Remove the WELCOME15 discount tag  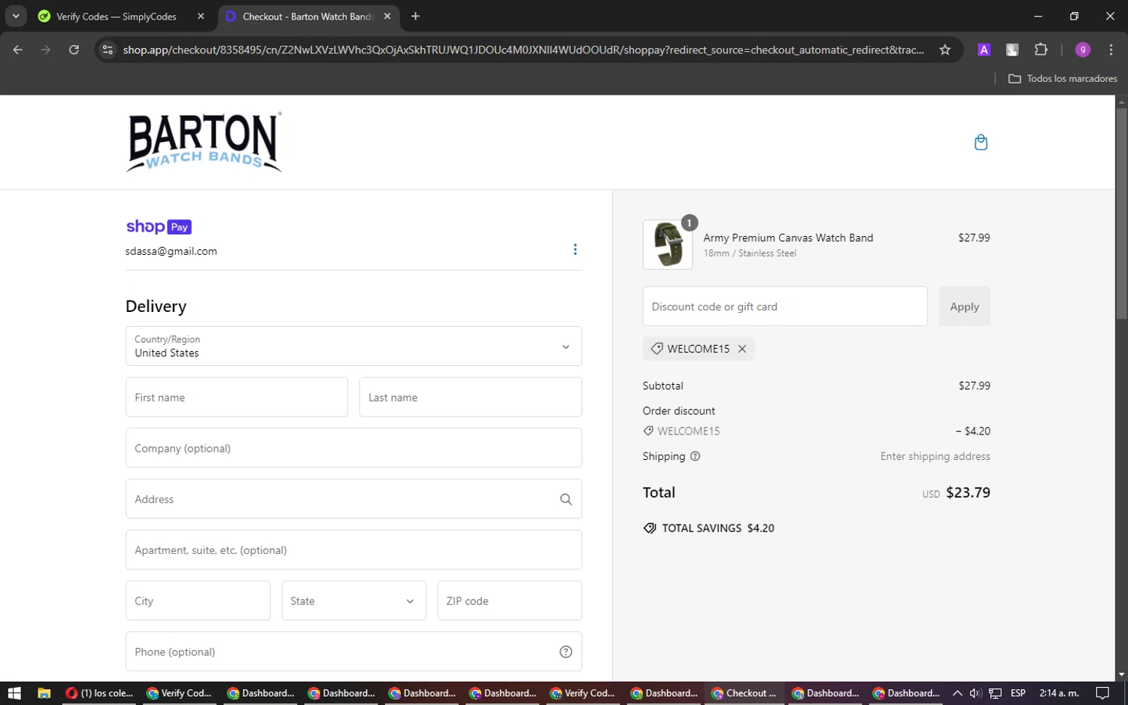[x=742, y=349]
